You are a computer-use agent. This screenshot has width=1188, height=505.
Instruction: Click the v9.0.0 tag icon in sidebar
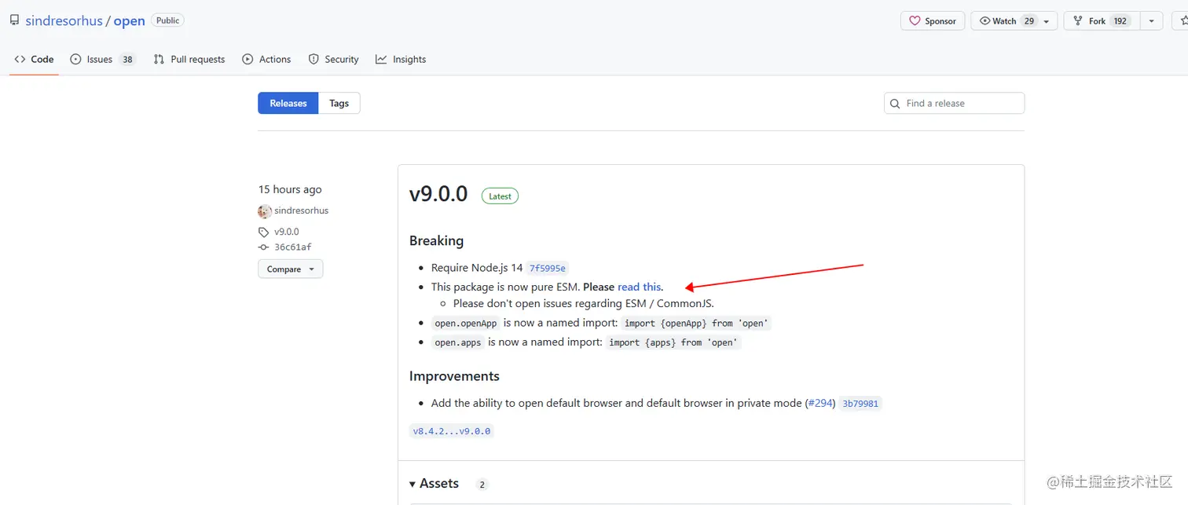pyautogui.click(x=263, y=232)
